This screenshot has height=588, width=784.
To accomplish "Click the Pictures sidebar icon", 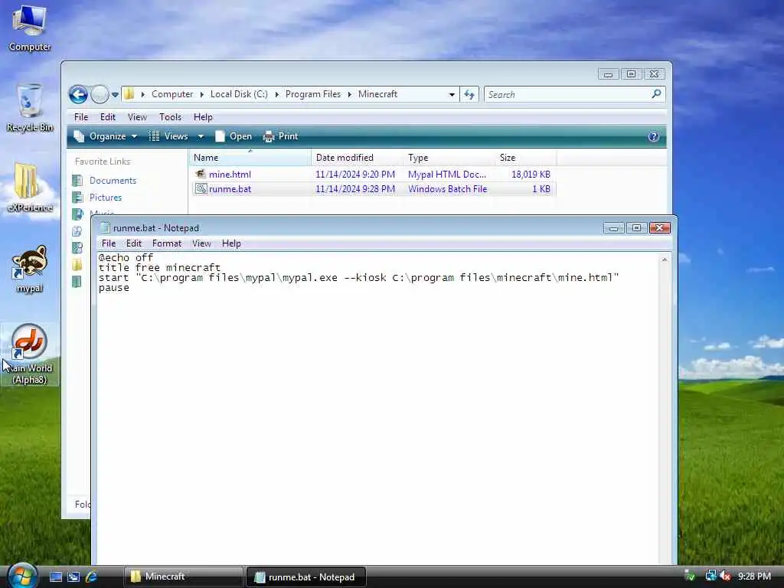I will [77, 198].
